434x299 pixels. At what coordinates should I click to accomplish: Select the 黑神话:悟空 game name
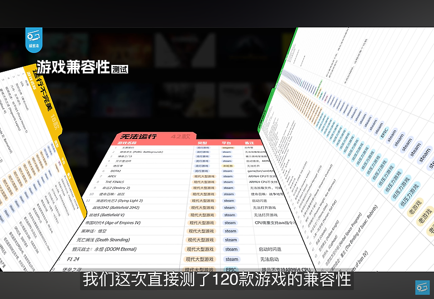(93, 231)
